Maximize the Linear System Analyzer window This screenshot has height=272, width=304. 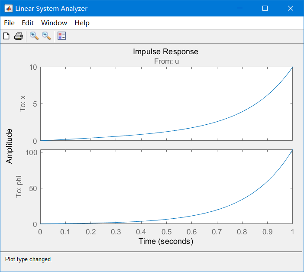tap(265, 8)
